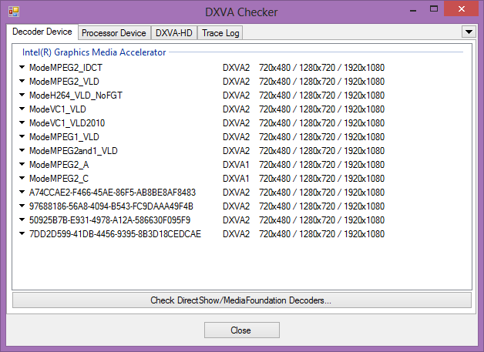Image resolution: width=484 pixels, height=352 pixels.
Task: Open the DXVA-HD tab
Action: point(174,33)
